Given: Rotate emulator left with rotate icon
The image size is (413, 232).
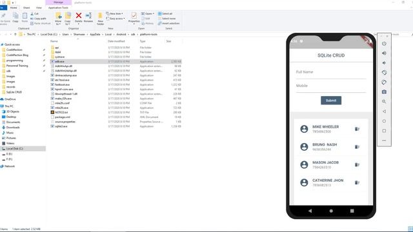Looking at the screenshot, I should click(x=384, y=73).
